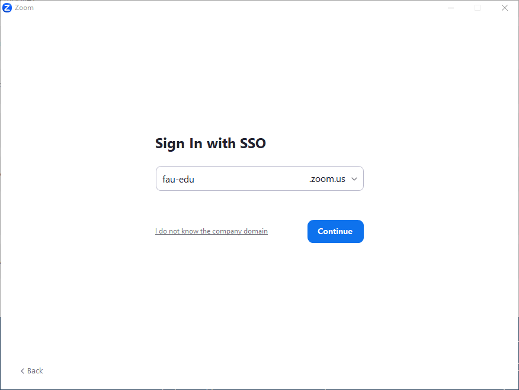Click the "Sign In with SSO" heading
The height and width of the screenshot is (390, 519).
[210, 143]
